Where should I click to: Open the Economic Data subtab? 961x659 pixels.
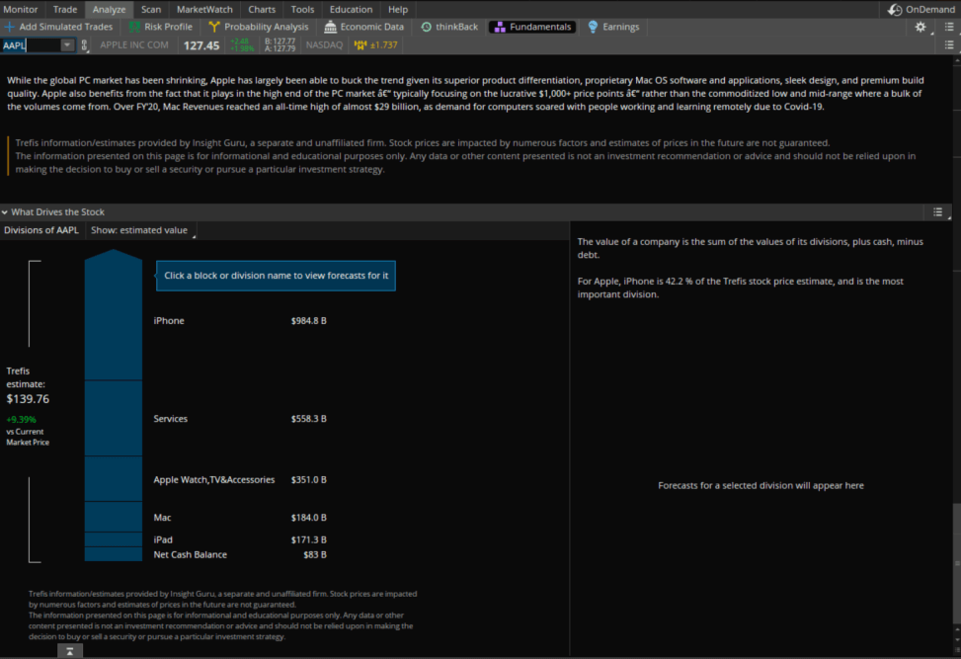click(x=364, y=27)
